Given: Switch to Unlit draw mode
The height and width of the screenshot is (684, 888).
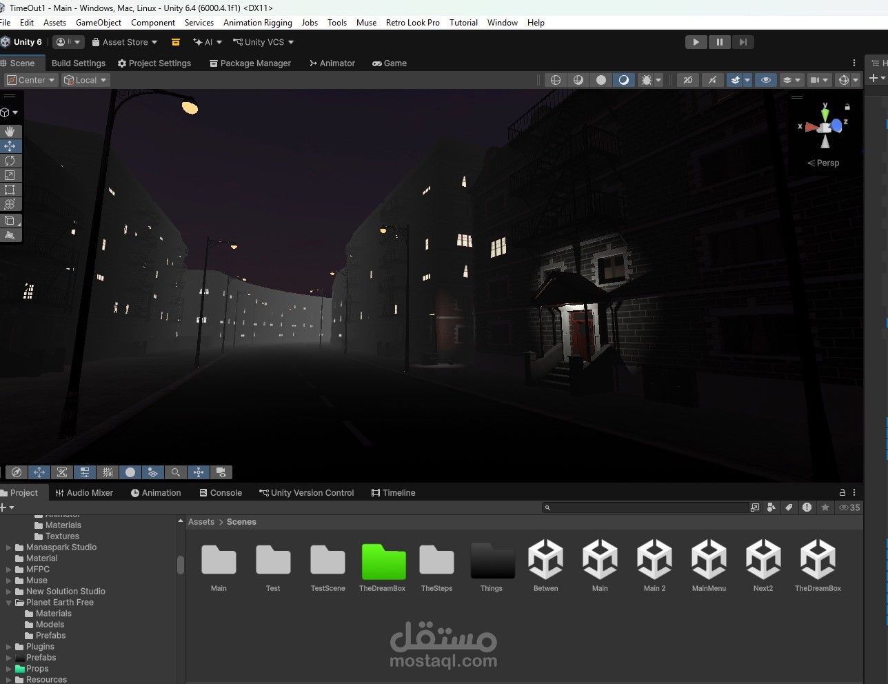Looking at the screenshot, I should [x=601, y=80].
